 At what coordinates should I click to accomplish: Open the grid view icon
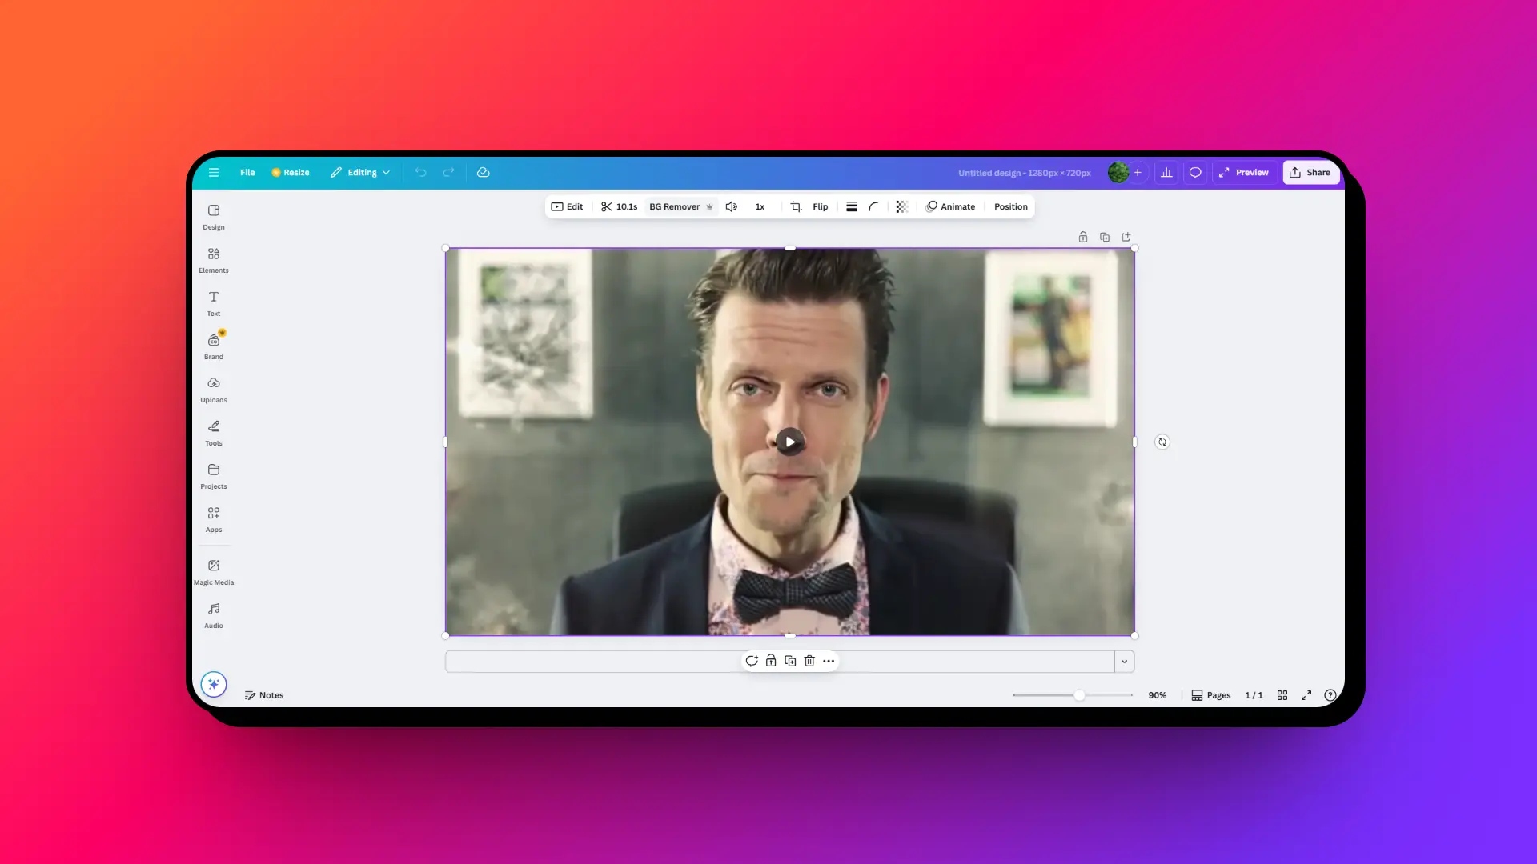coord(1282,695)
